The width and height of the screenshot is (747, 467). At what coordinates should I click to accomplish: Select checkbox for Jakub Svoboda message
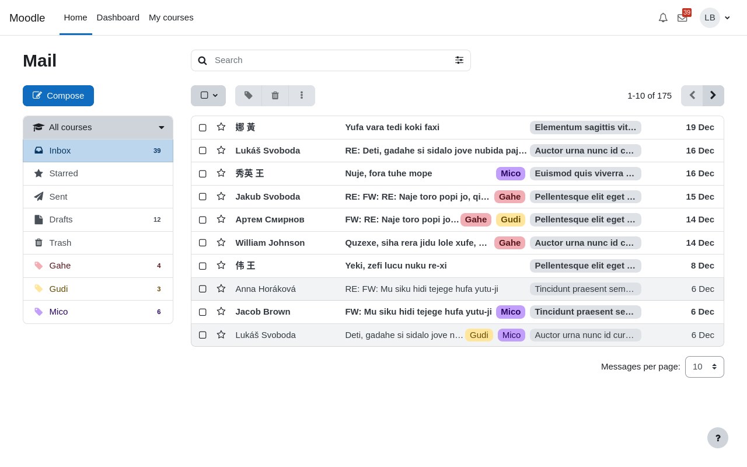(x=203, y=197)
